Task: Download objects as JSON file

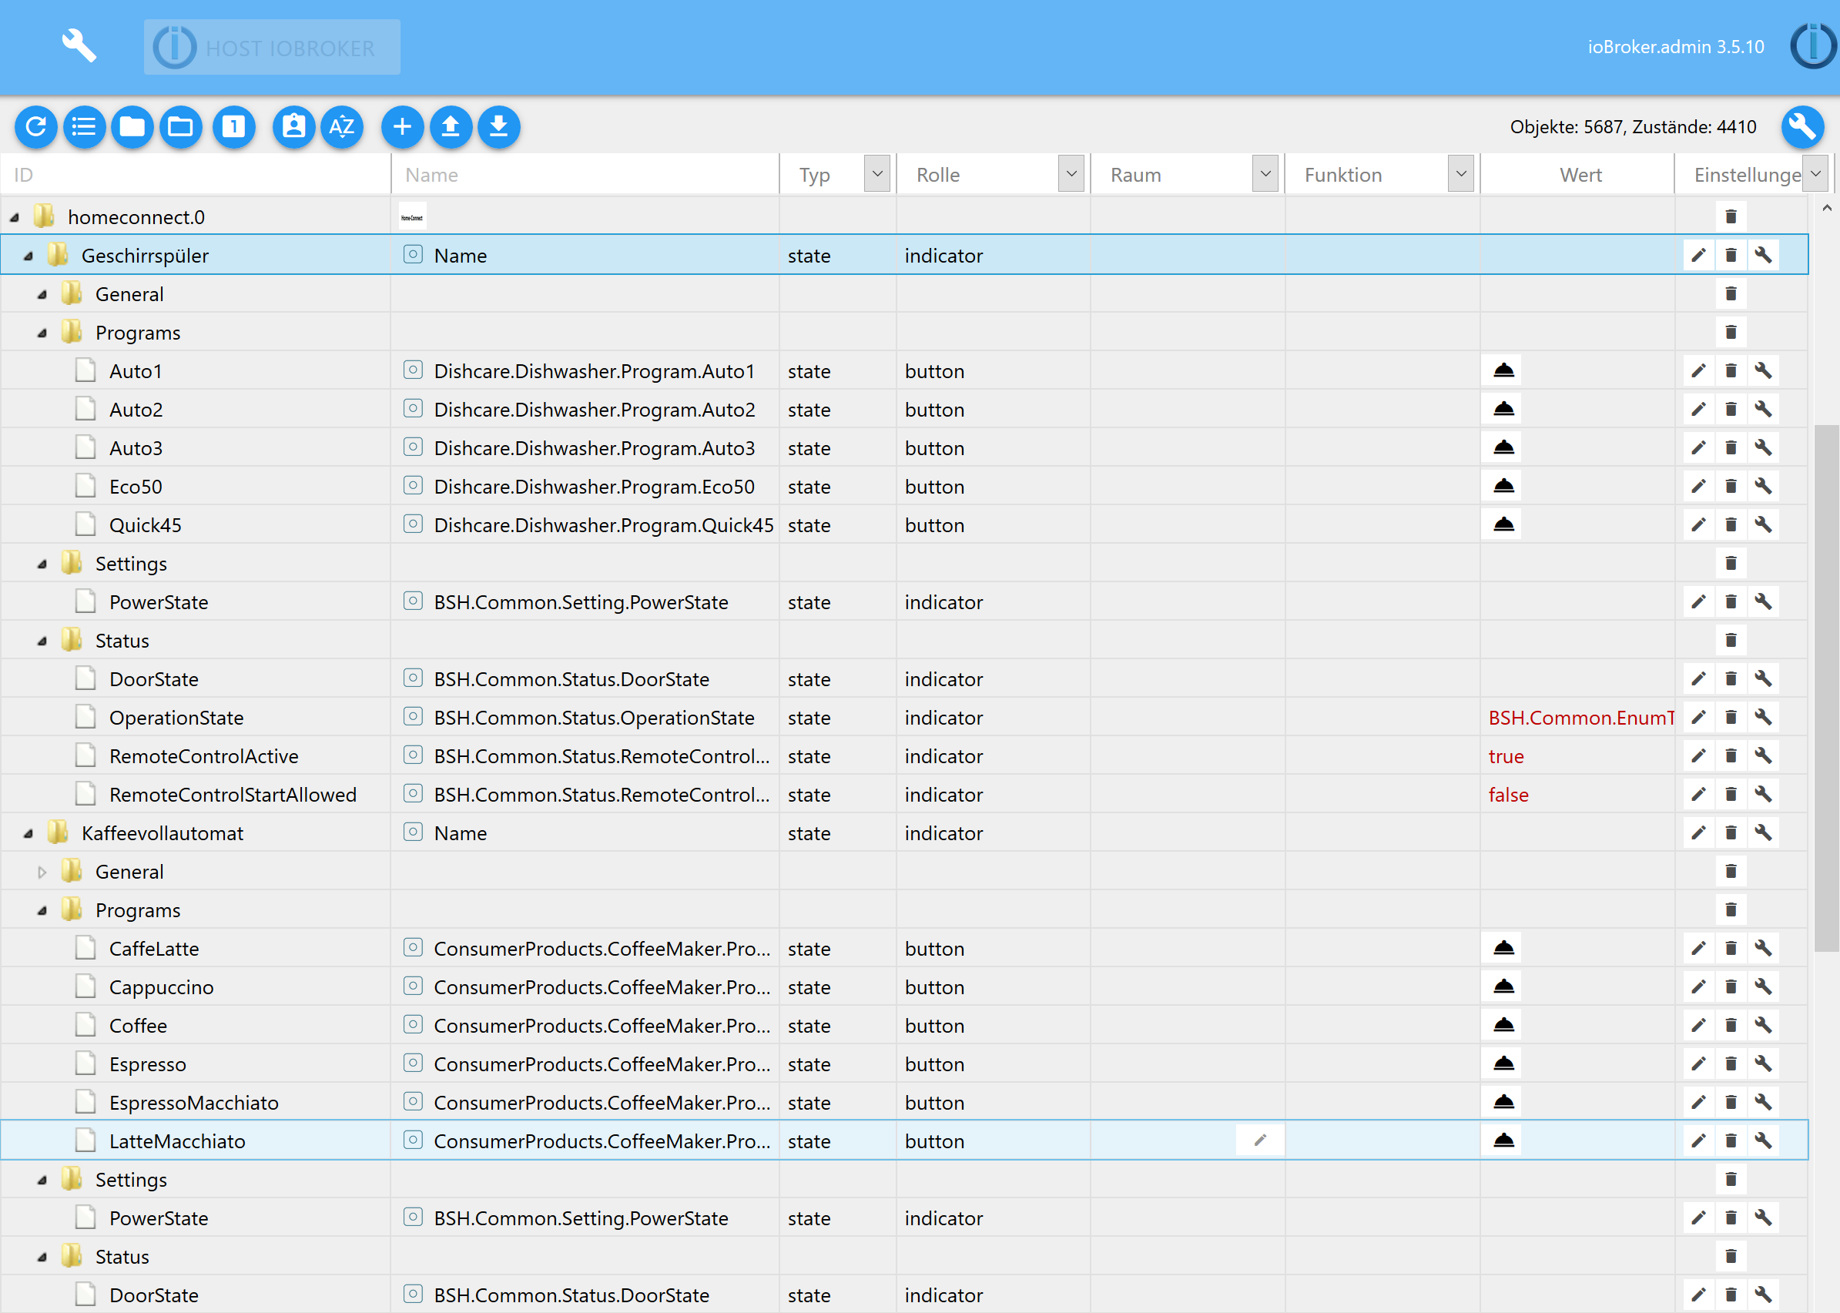Action: coord(499,127)
